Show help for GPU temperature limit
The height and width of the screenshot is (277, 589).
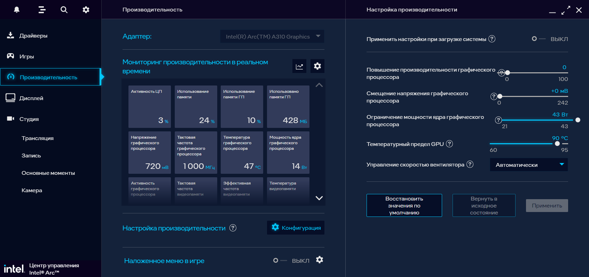pos(449,144)
